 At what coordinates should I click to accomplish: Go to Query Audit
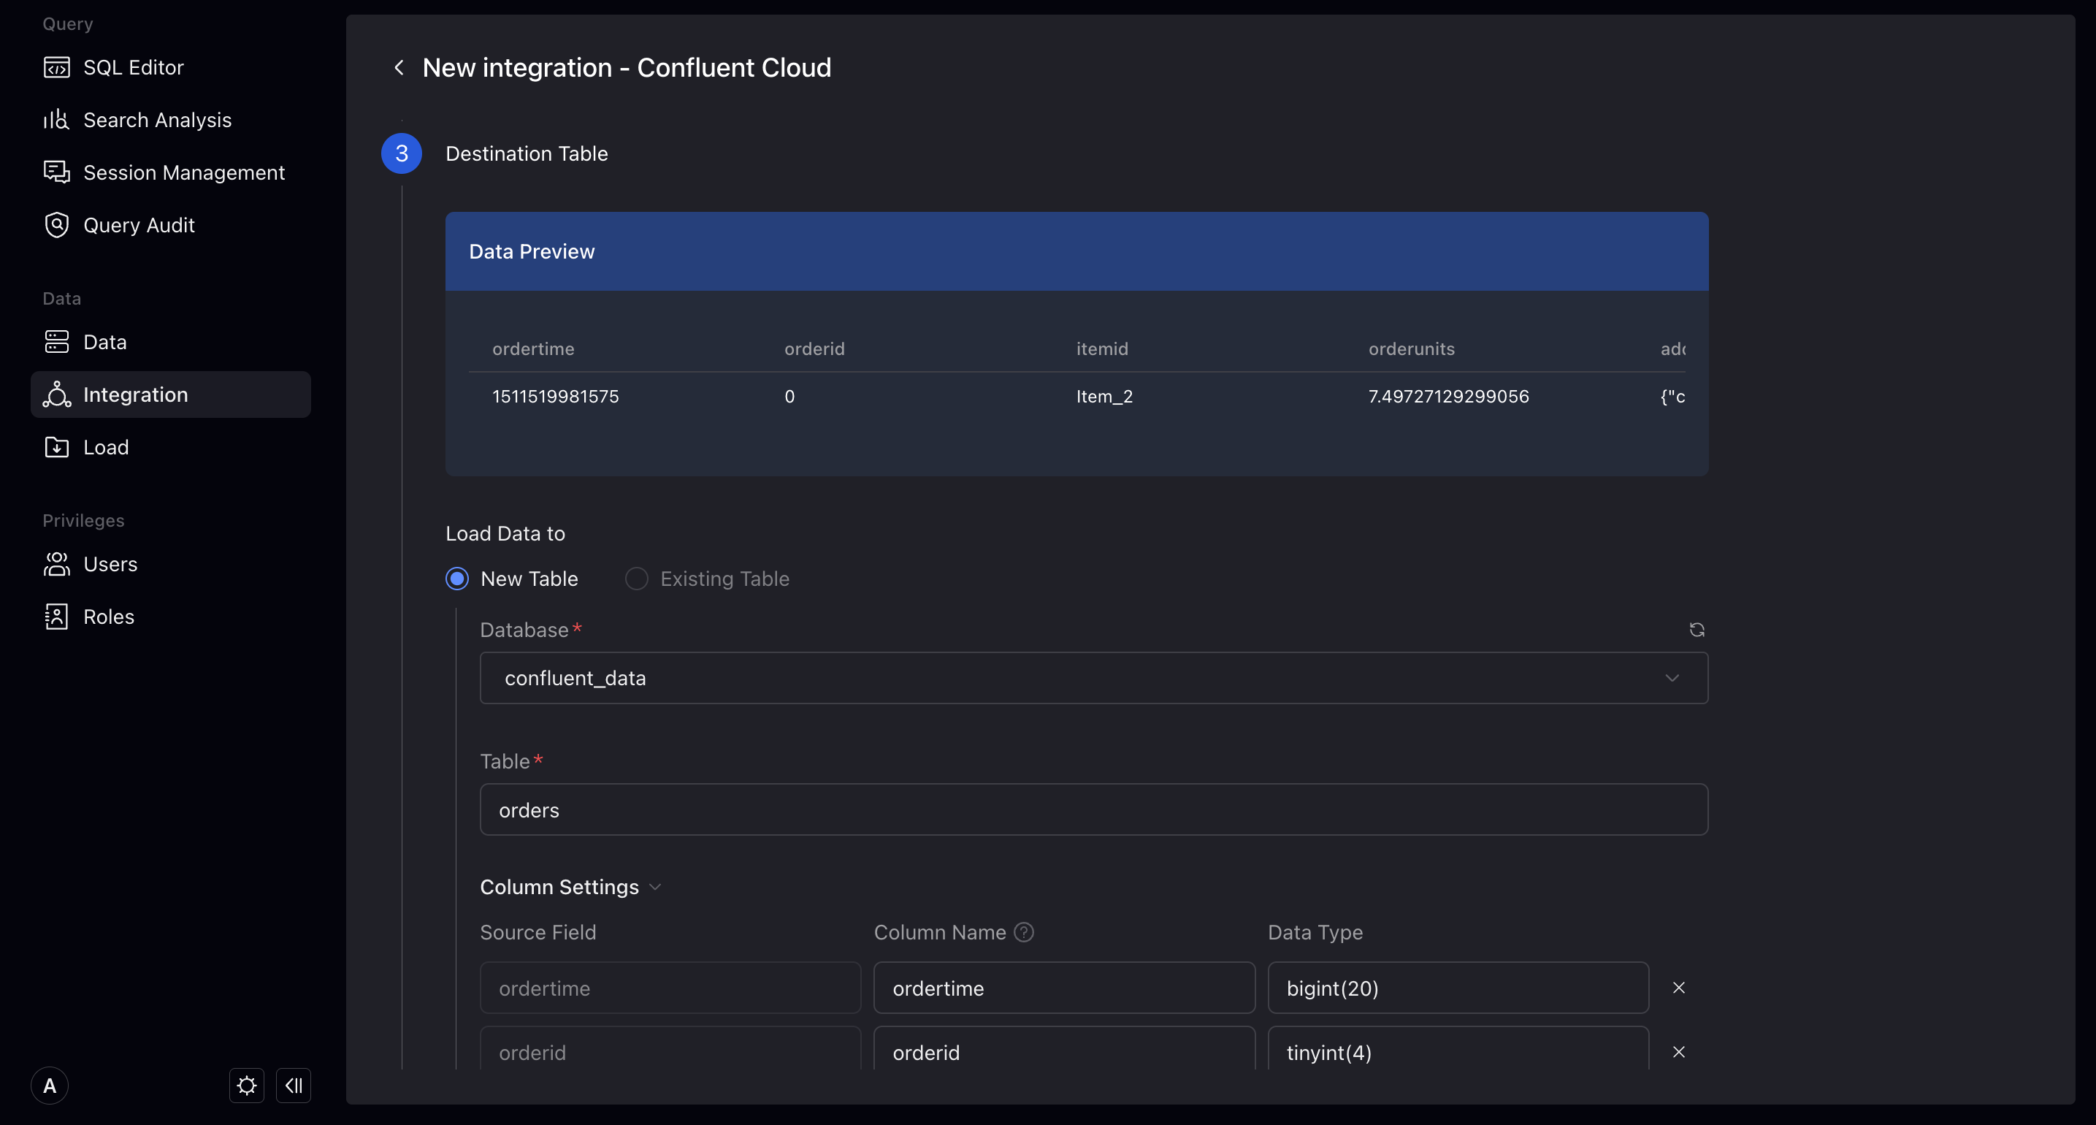138,225
